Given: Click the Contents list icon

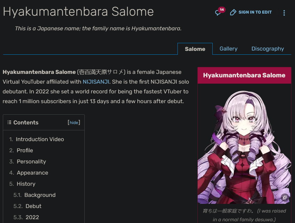Looking at the screenshot, I should click(9, 122).
